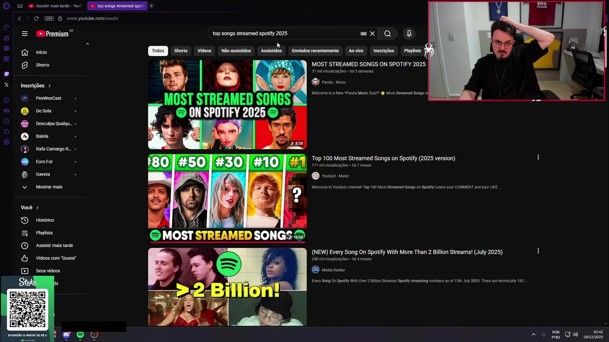Select the Todos filter chip
Viewport: 609px width, 342px height.
click(x=158, y=51)
